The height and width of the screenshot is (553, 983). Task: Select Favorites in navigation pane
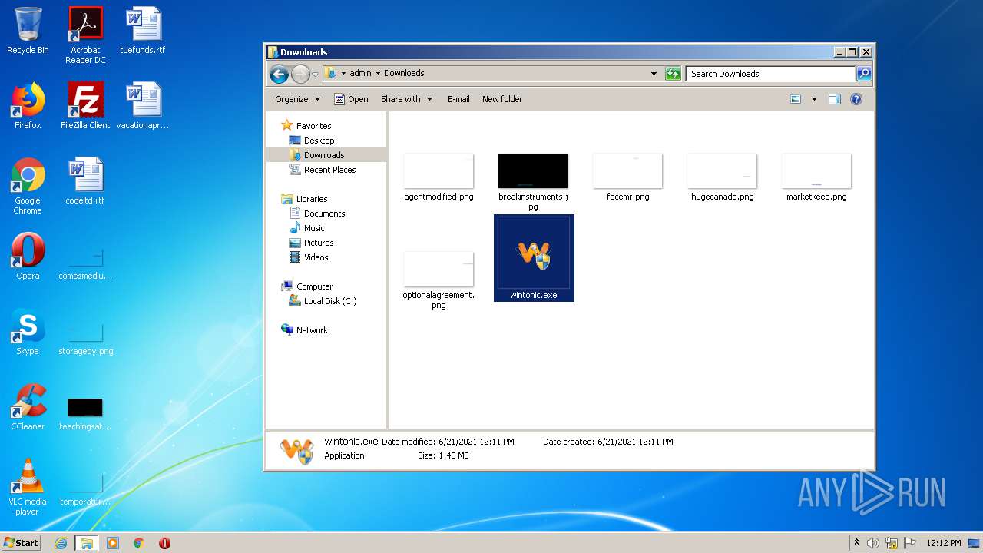click(306, 125)
